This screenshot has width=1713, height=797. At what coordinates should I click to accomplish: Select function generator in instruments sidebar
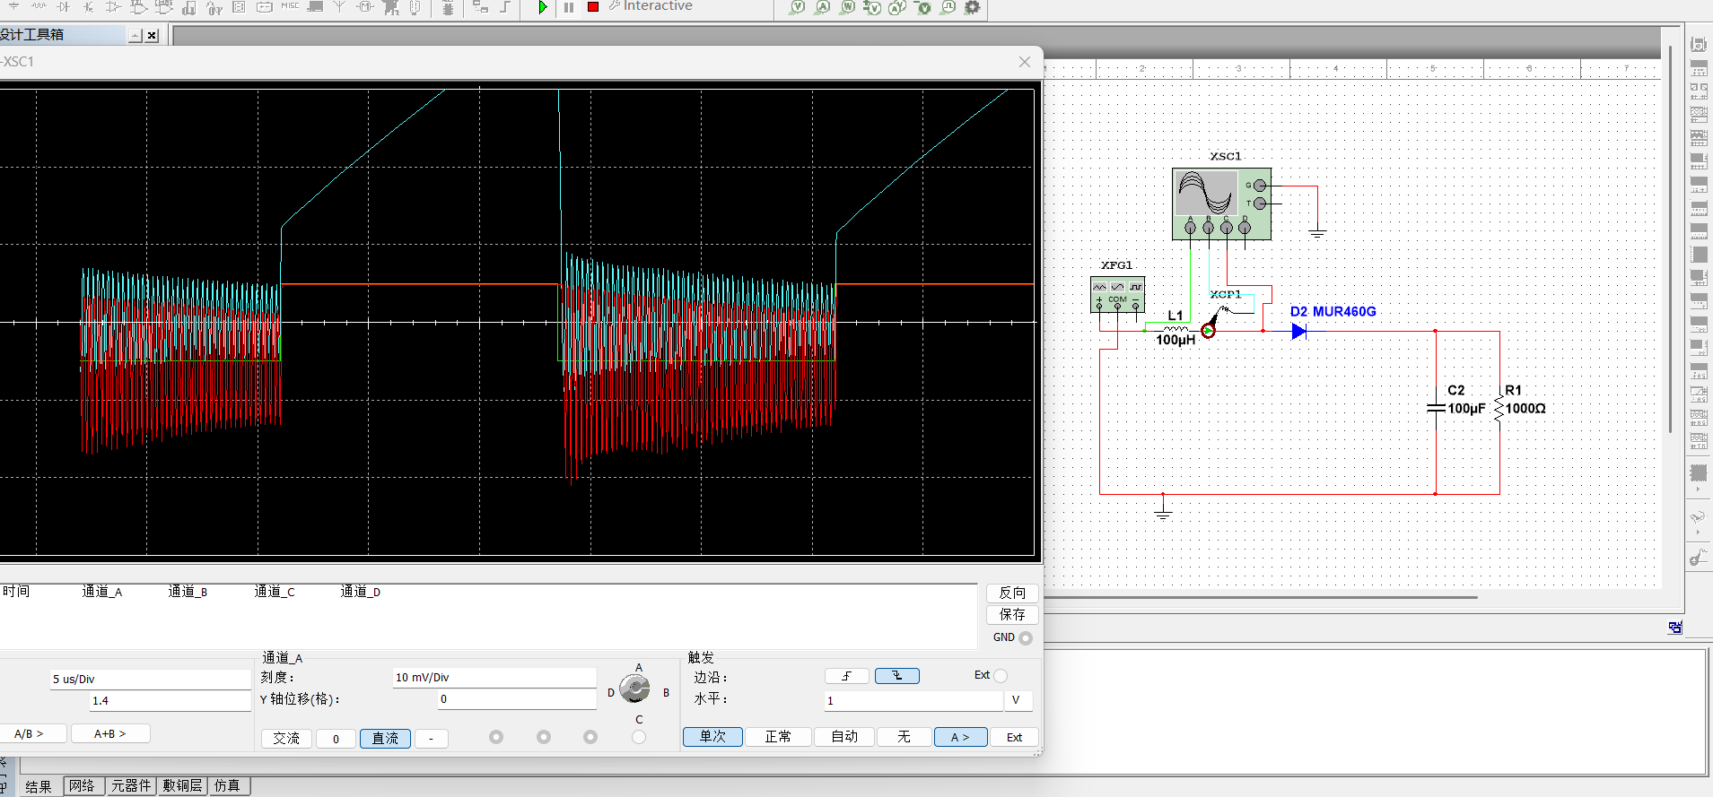(1699, 67)
